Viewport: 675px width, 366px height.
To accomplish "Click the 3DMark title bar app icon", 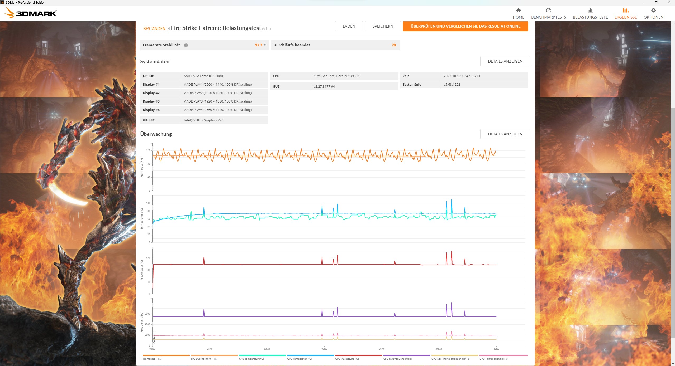I will pyautogui.click(x=2, y=2).
